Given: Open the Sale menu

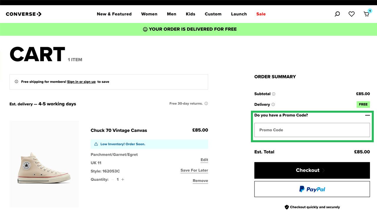Looking at the screenshot, I should coord(261,14).
